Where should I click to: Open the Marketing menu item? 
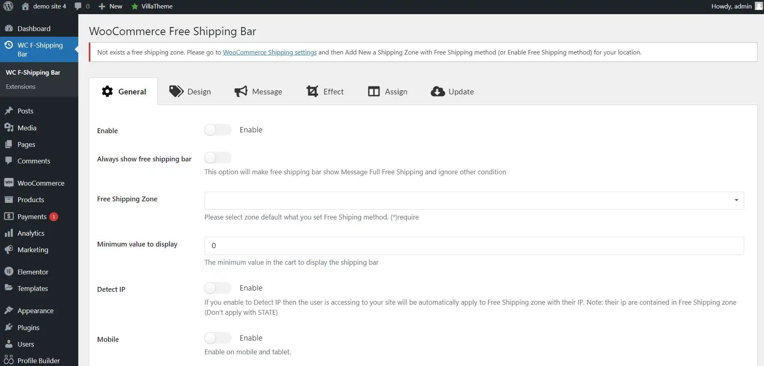click(39, 249)
